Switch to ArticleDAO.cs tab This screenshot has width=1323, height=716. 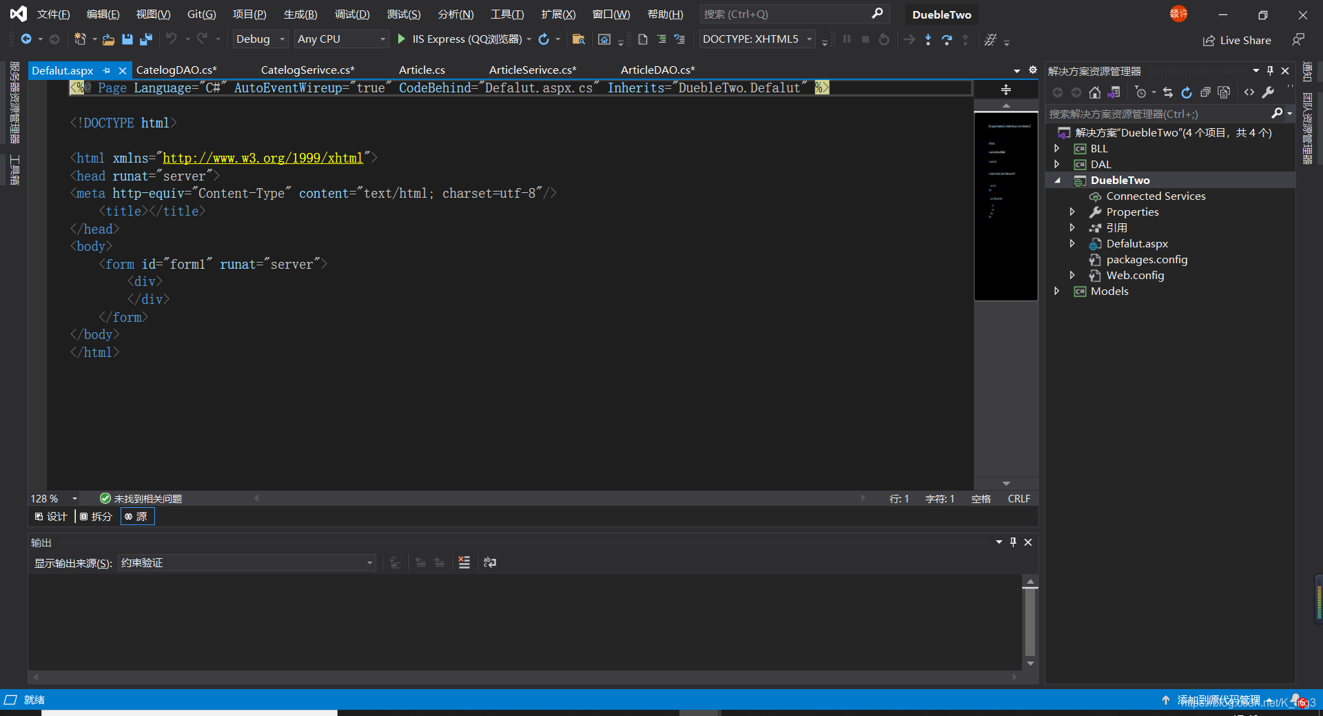657,70
